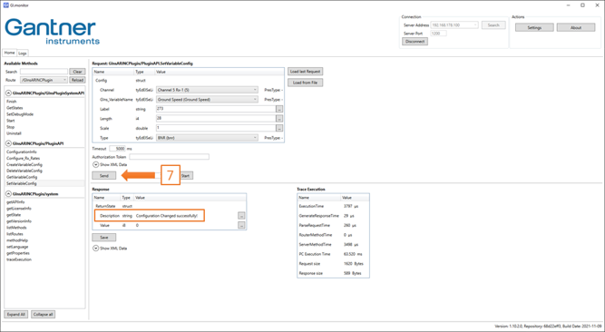Click the Gl.monitor title bar app icon
Image resolution: width=605 pixels, height=332 pixels.
(x=5, y=5)
